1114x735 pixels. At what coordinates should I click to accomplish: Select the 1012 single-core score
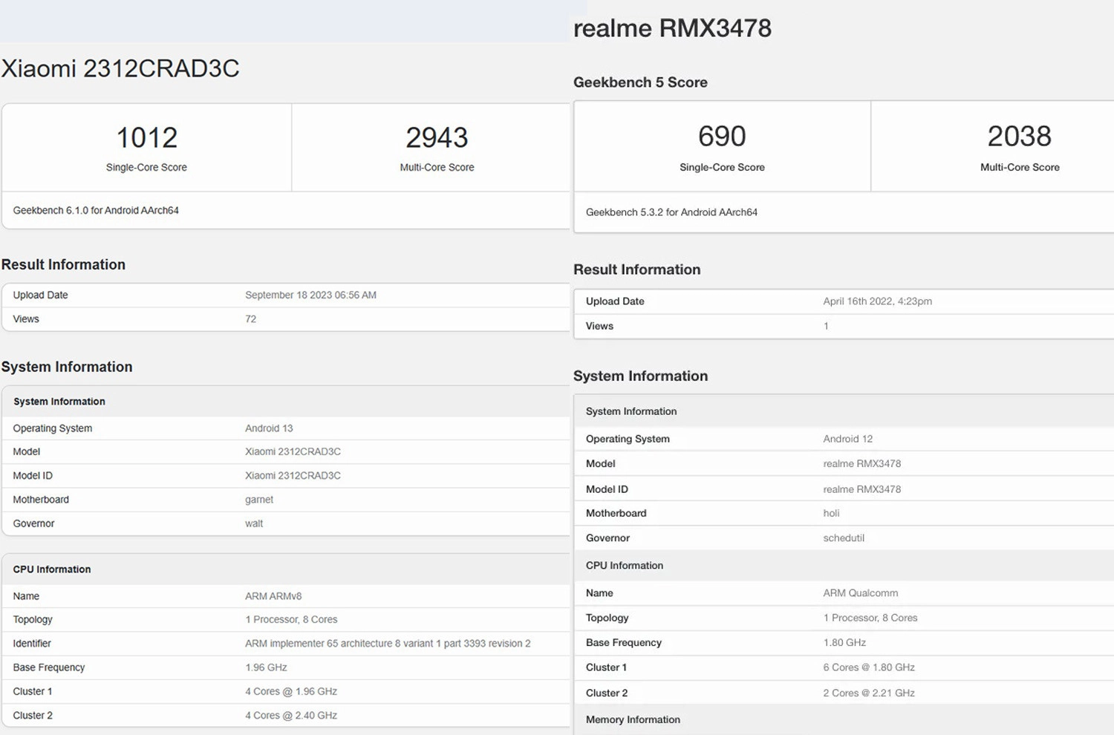[x=146, y=137]
